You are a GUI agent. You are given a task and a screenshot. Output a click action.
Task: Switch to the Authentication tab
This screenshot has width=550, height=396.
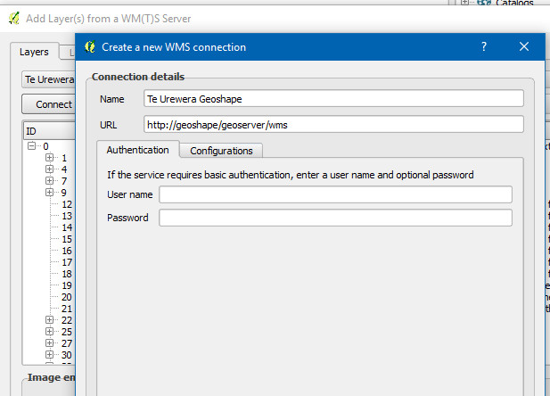(x=138, y=150)
